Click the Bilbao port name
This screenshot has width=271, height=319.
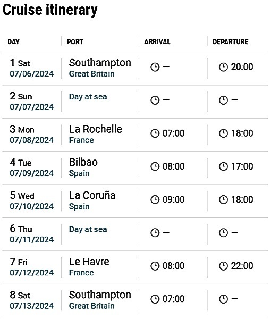[83, 162]
